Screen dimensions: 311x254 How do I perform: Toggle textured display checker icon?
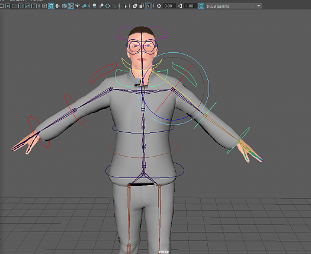click(71, 6)
